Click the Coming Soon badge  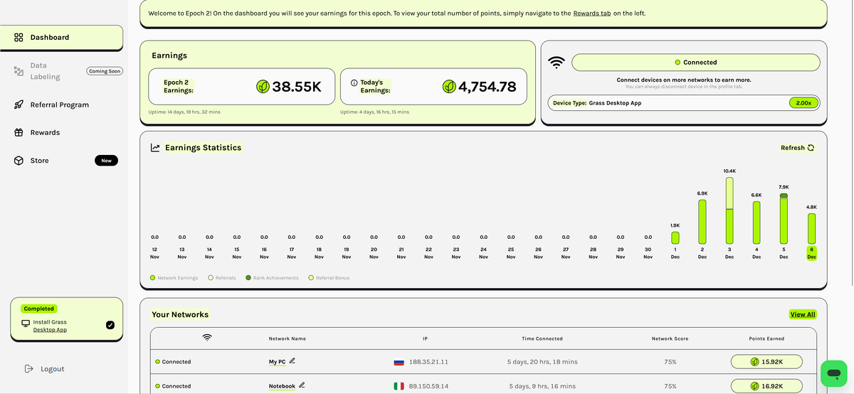105,71
